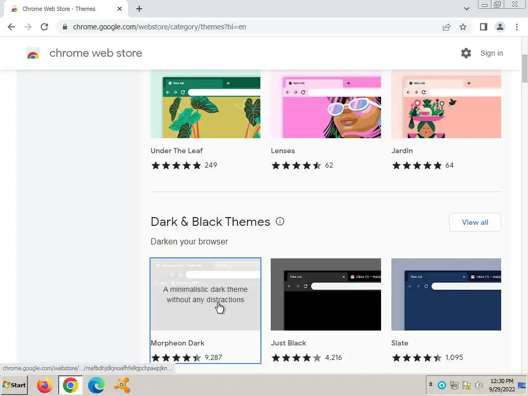
Task: Click the Under The Leaf 249 rating count
Action: [x=211, y=166]
